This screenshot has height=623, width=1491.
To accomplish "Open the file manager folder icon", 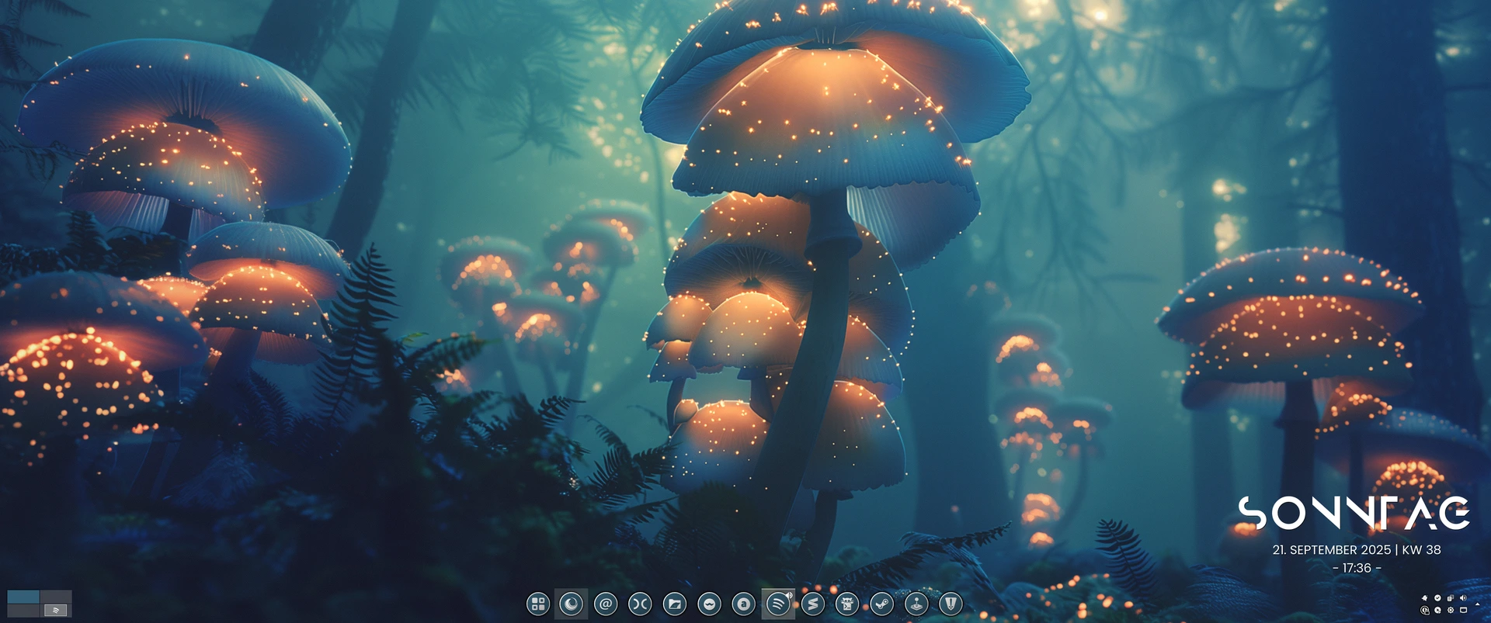I will point(675,604).
